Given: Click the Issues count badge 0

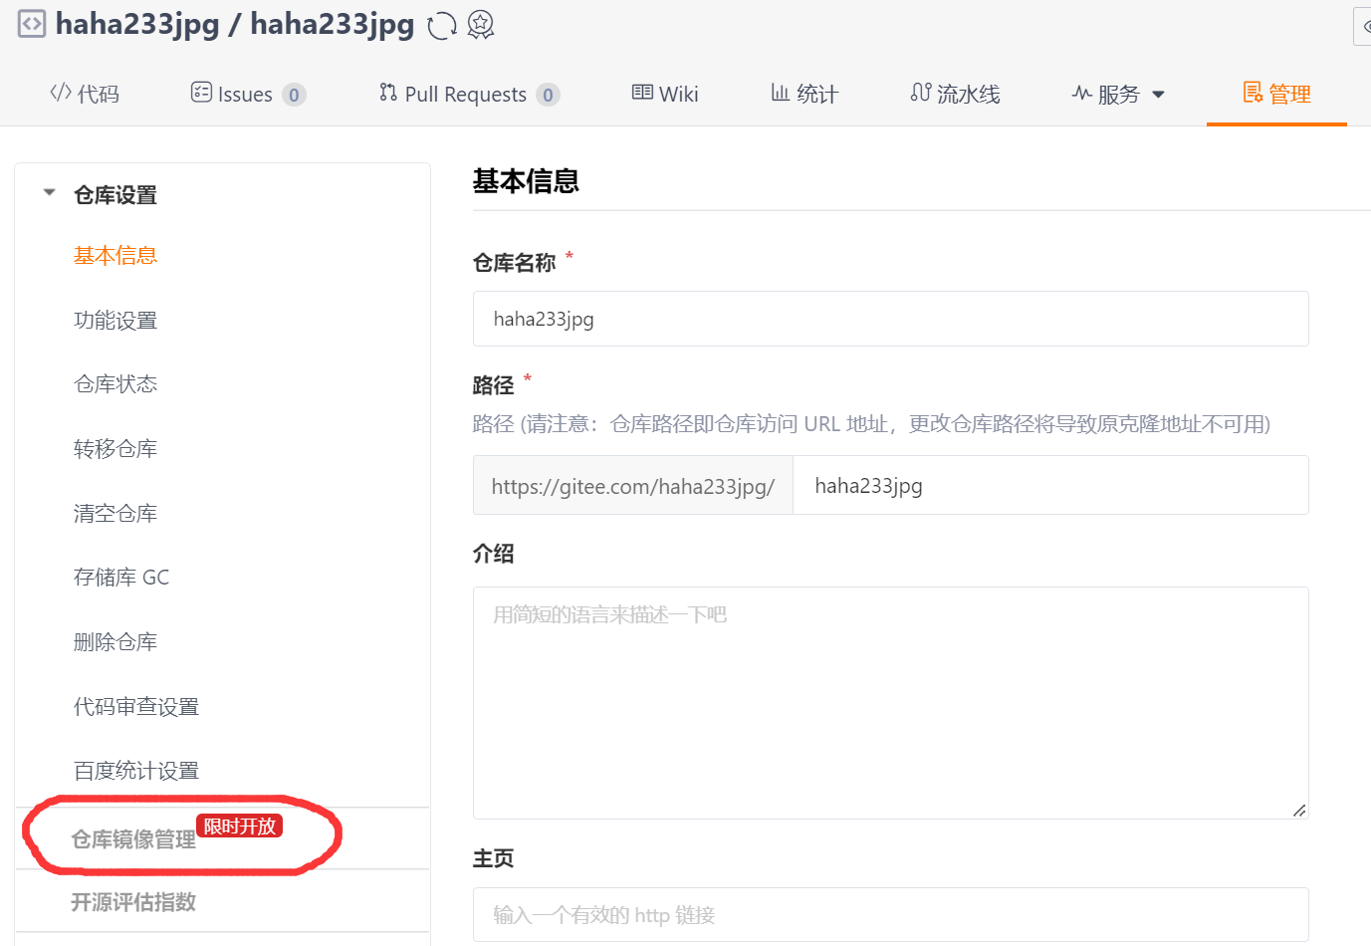Looking at the screenshot, I should (x=294, y=95).
